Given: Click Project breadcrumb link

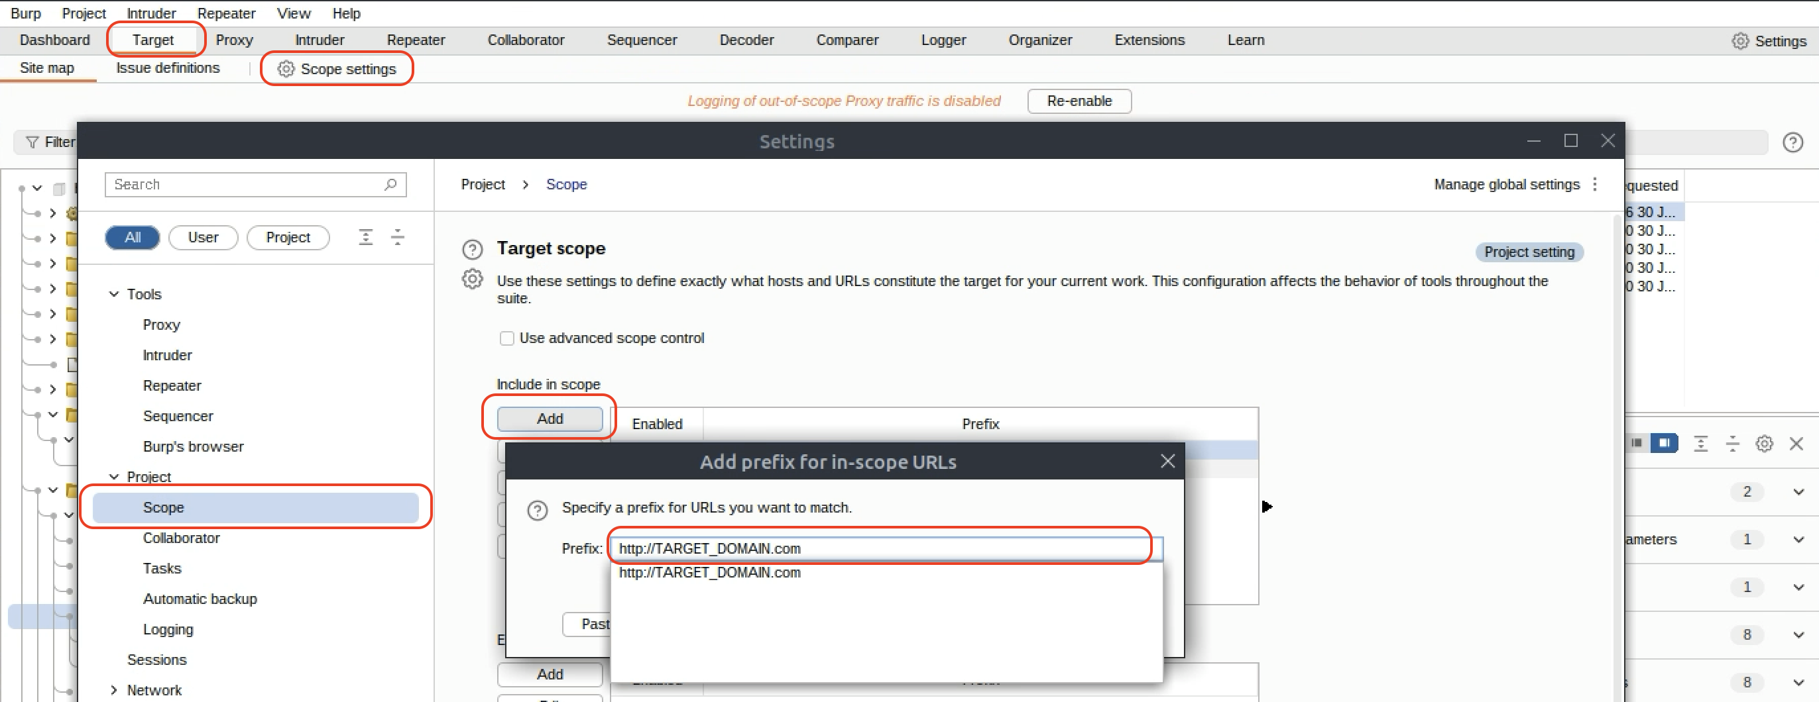Looking at the screenshot, I should point(483,184).
